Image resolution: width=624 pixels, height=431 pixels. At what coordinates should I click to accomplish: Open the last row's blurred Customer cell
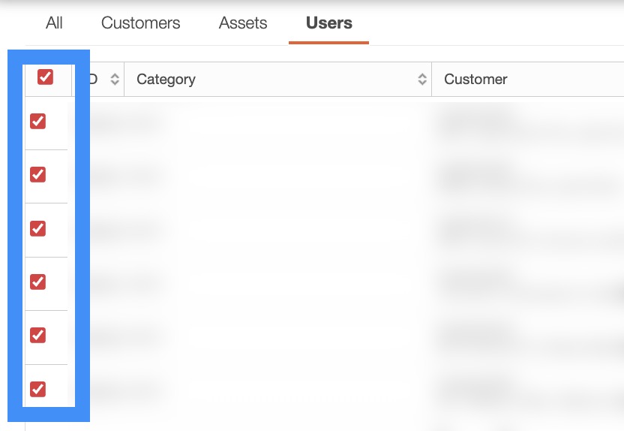tap(480, 389)
